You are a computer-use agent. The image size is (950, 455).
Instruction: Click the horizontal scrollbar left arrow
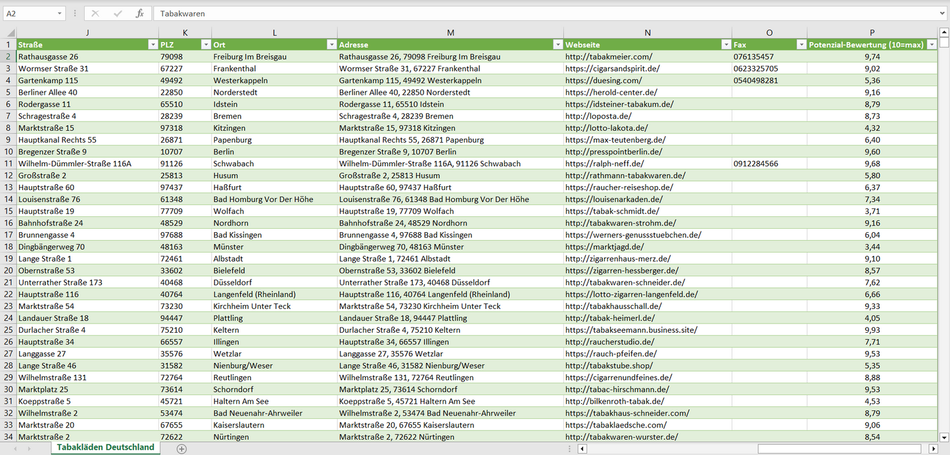[582, 448]
